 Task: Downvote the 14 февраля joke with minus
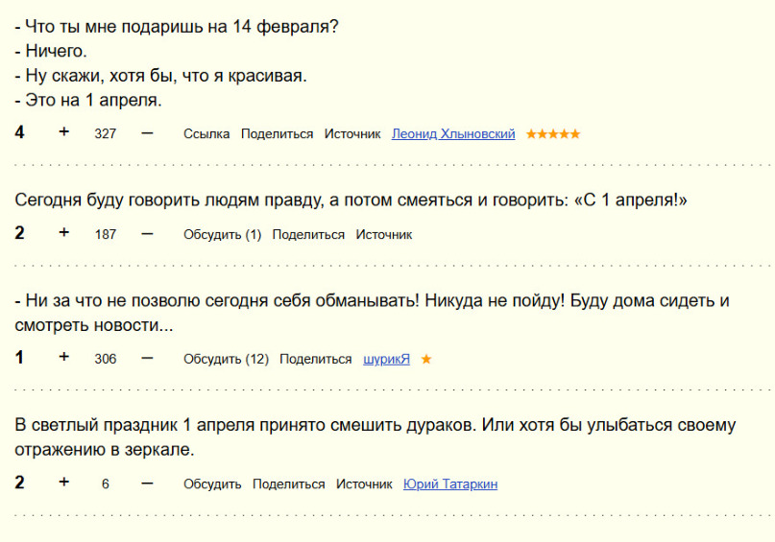click(147, 132)
